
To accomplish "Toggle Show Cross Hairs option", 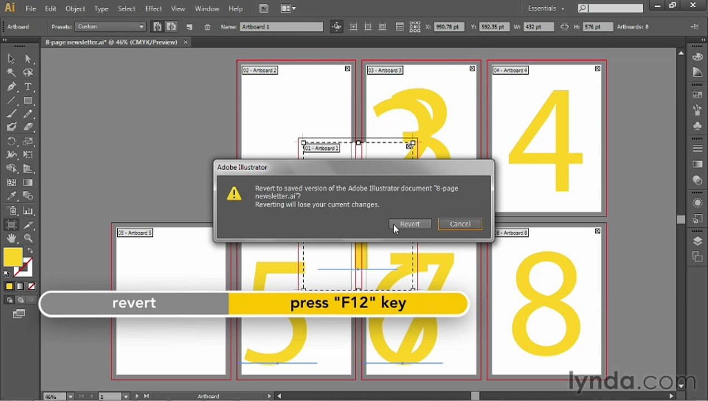I will (x=368, y=27).
